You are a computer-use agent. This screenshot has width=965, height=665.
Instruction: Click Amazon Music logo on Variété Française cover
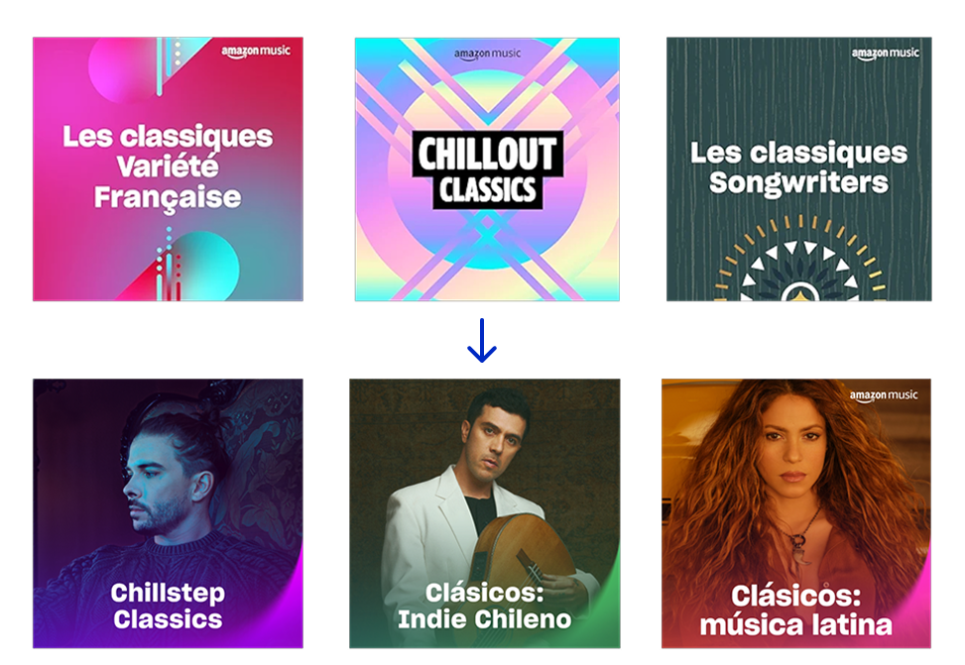(x=256, y=52)
